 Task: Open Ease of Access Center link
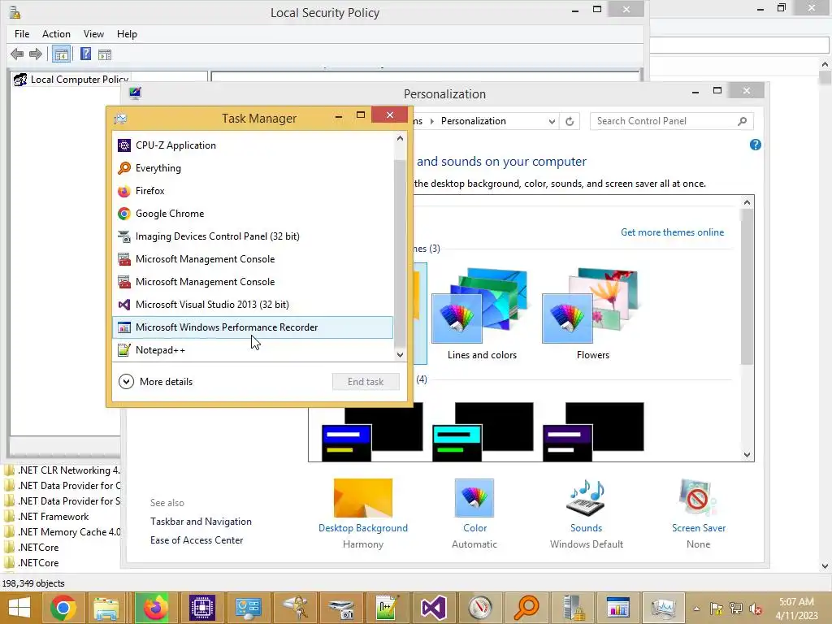click(x=197, y=540)
